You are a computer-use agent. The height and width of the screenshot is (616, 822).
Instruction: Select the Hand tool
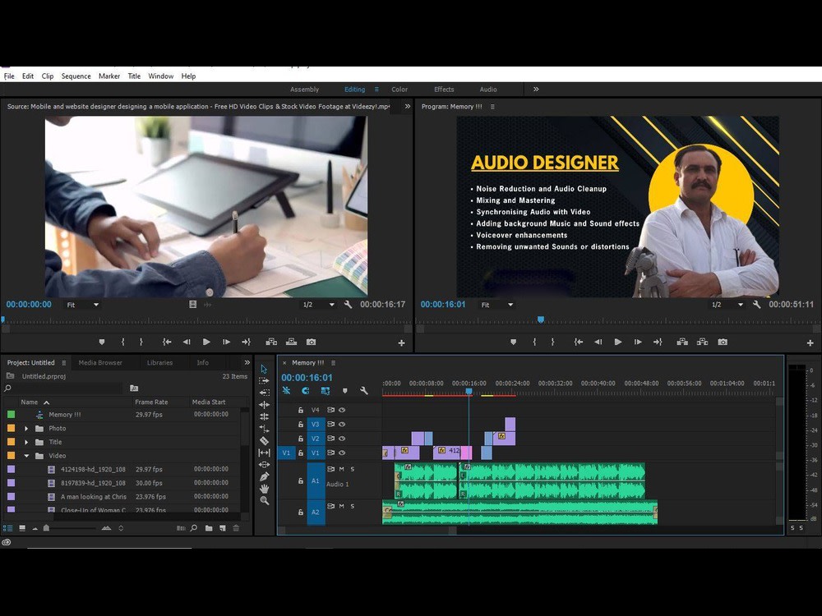[x=264, y=489]
